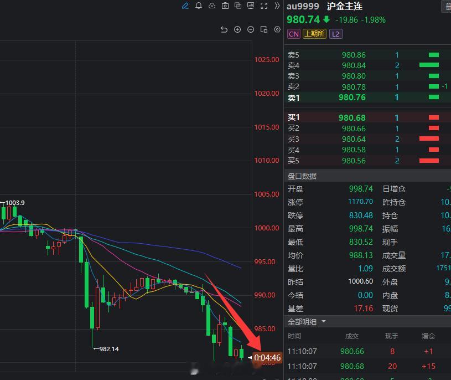The image size is (451, 380).
Task: Click the 今结 value 0.00
Action: pos(365,295)
